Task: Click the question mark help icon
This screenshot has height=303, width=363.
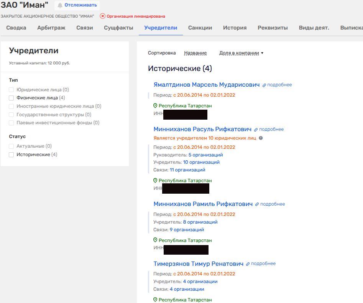Action: click(x=261, y=138)
